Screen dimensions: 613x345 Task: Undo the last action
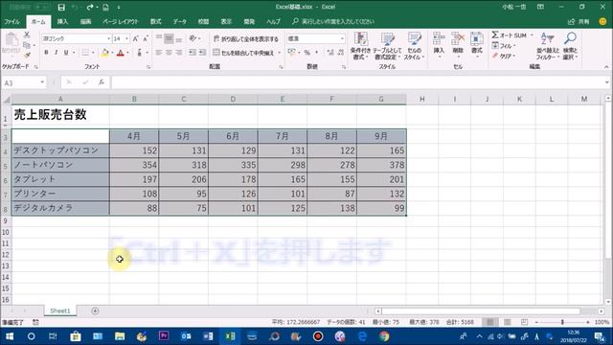point(75,7)
